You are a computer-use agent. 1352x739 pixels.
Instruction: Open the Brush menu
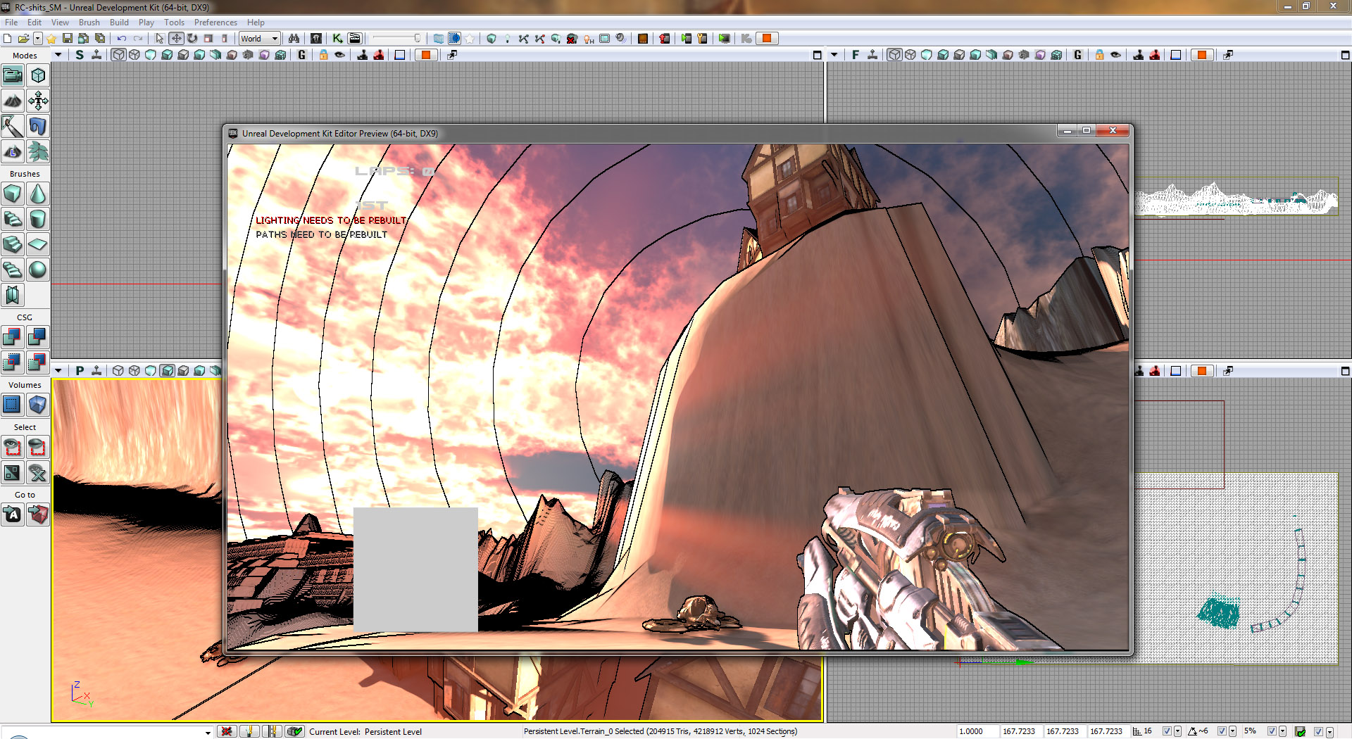[89, 23]
